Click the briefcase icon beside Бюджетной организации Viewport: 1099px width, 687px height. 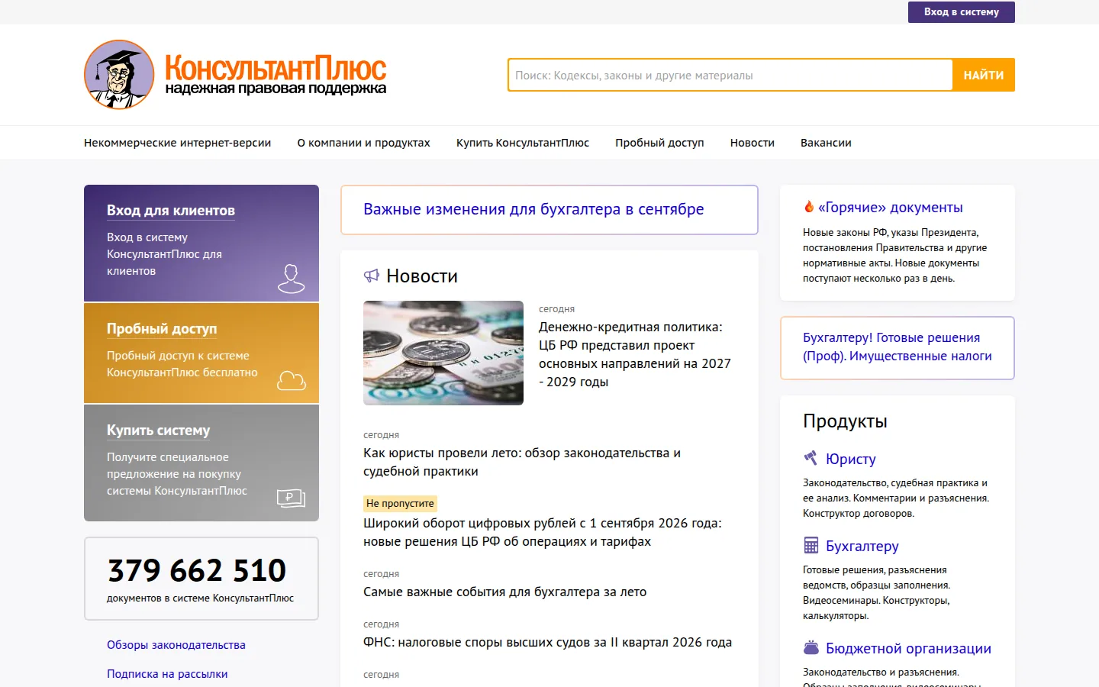pyautogui.click(x=811, y=647)
